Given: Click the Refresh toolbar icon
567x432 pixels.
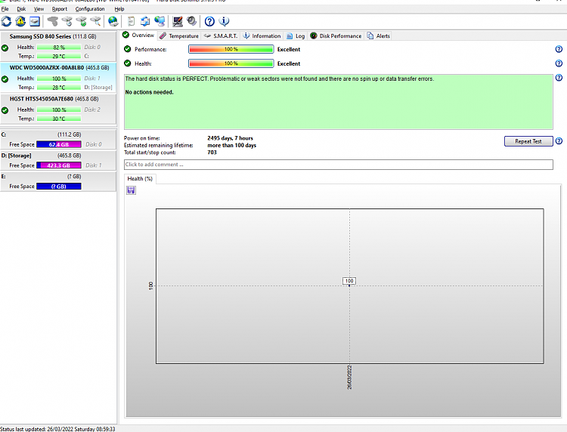Looking at the screenshot, I should coord(7,21).
